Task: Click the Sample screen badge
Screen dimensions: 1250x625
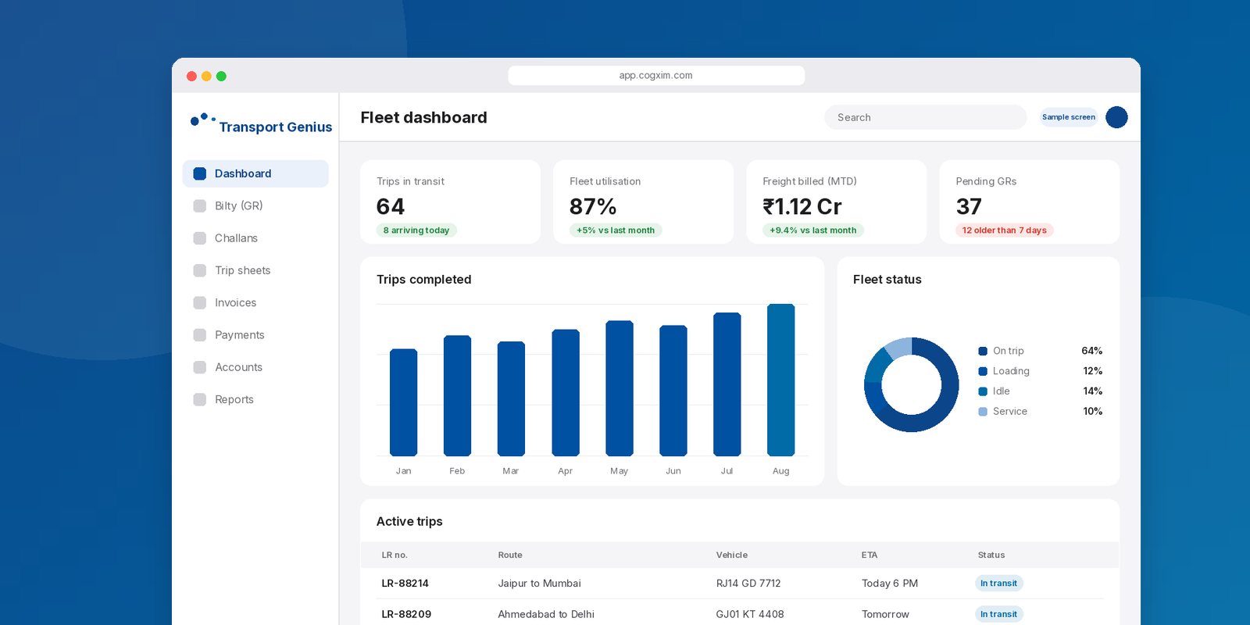Action: click(1069, 117)
